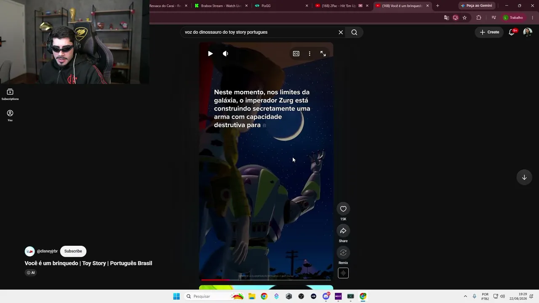Bookmark this page with the star icon

464,18
